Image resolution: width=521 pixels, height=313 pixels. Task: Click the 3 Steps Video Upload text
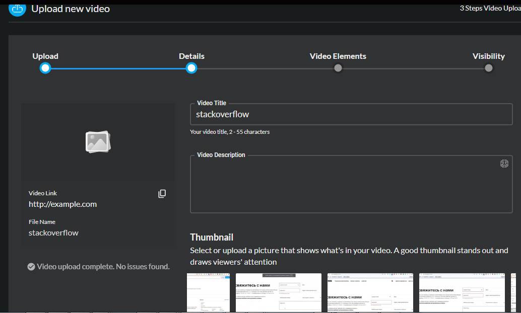pos(490,9)
